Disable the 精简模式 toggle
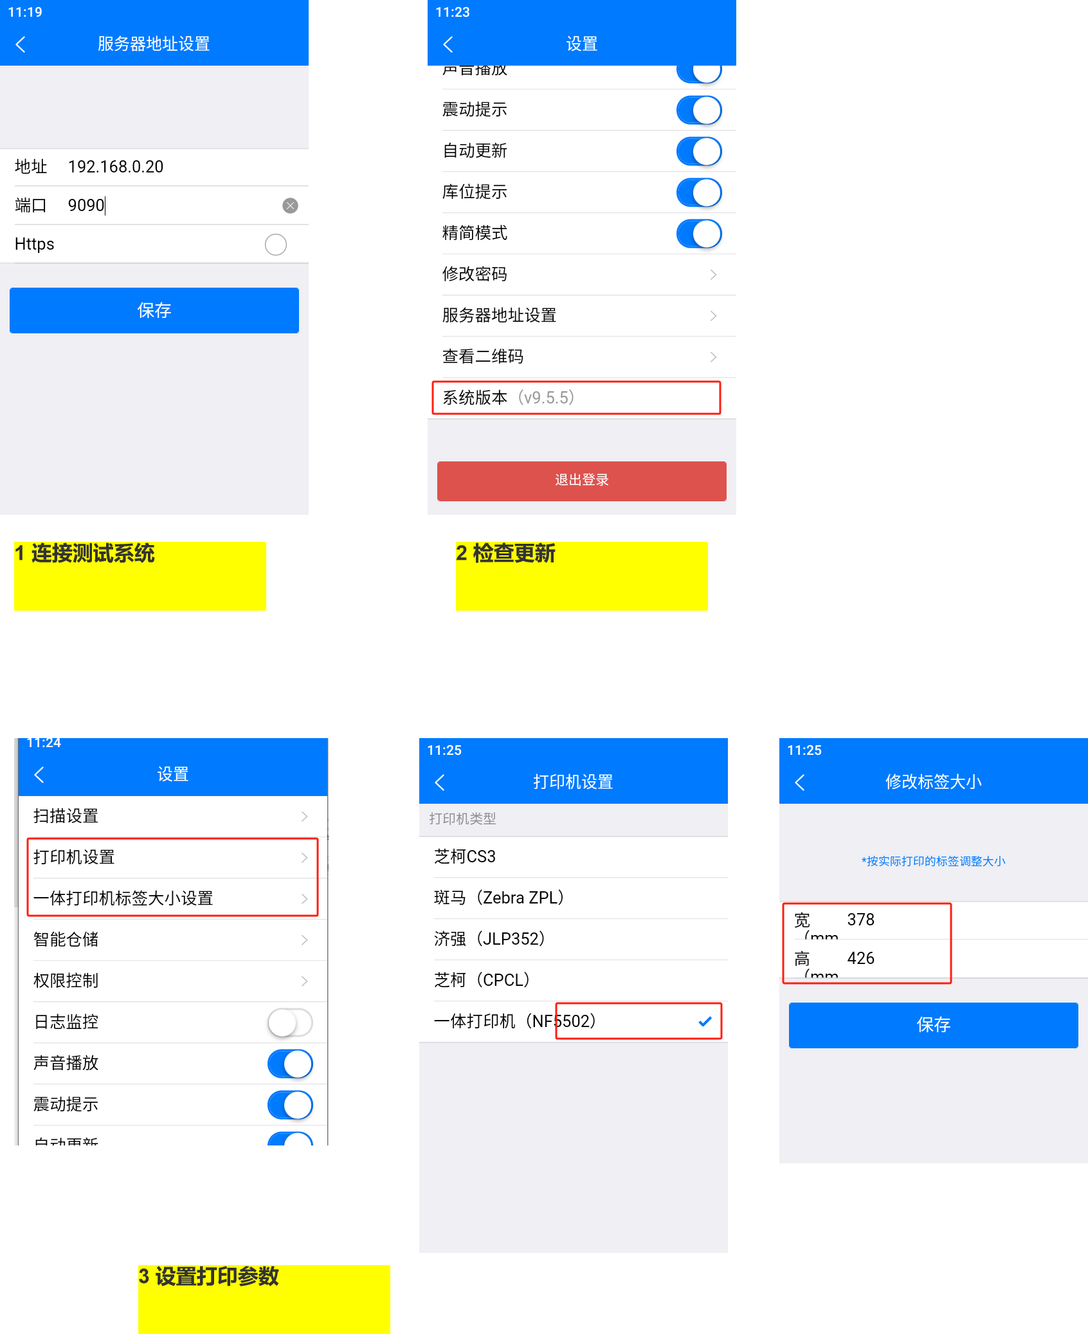This screenshot has width=1088, height=1334. pyautogui.click(x=698, y=234)
